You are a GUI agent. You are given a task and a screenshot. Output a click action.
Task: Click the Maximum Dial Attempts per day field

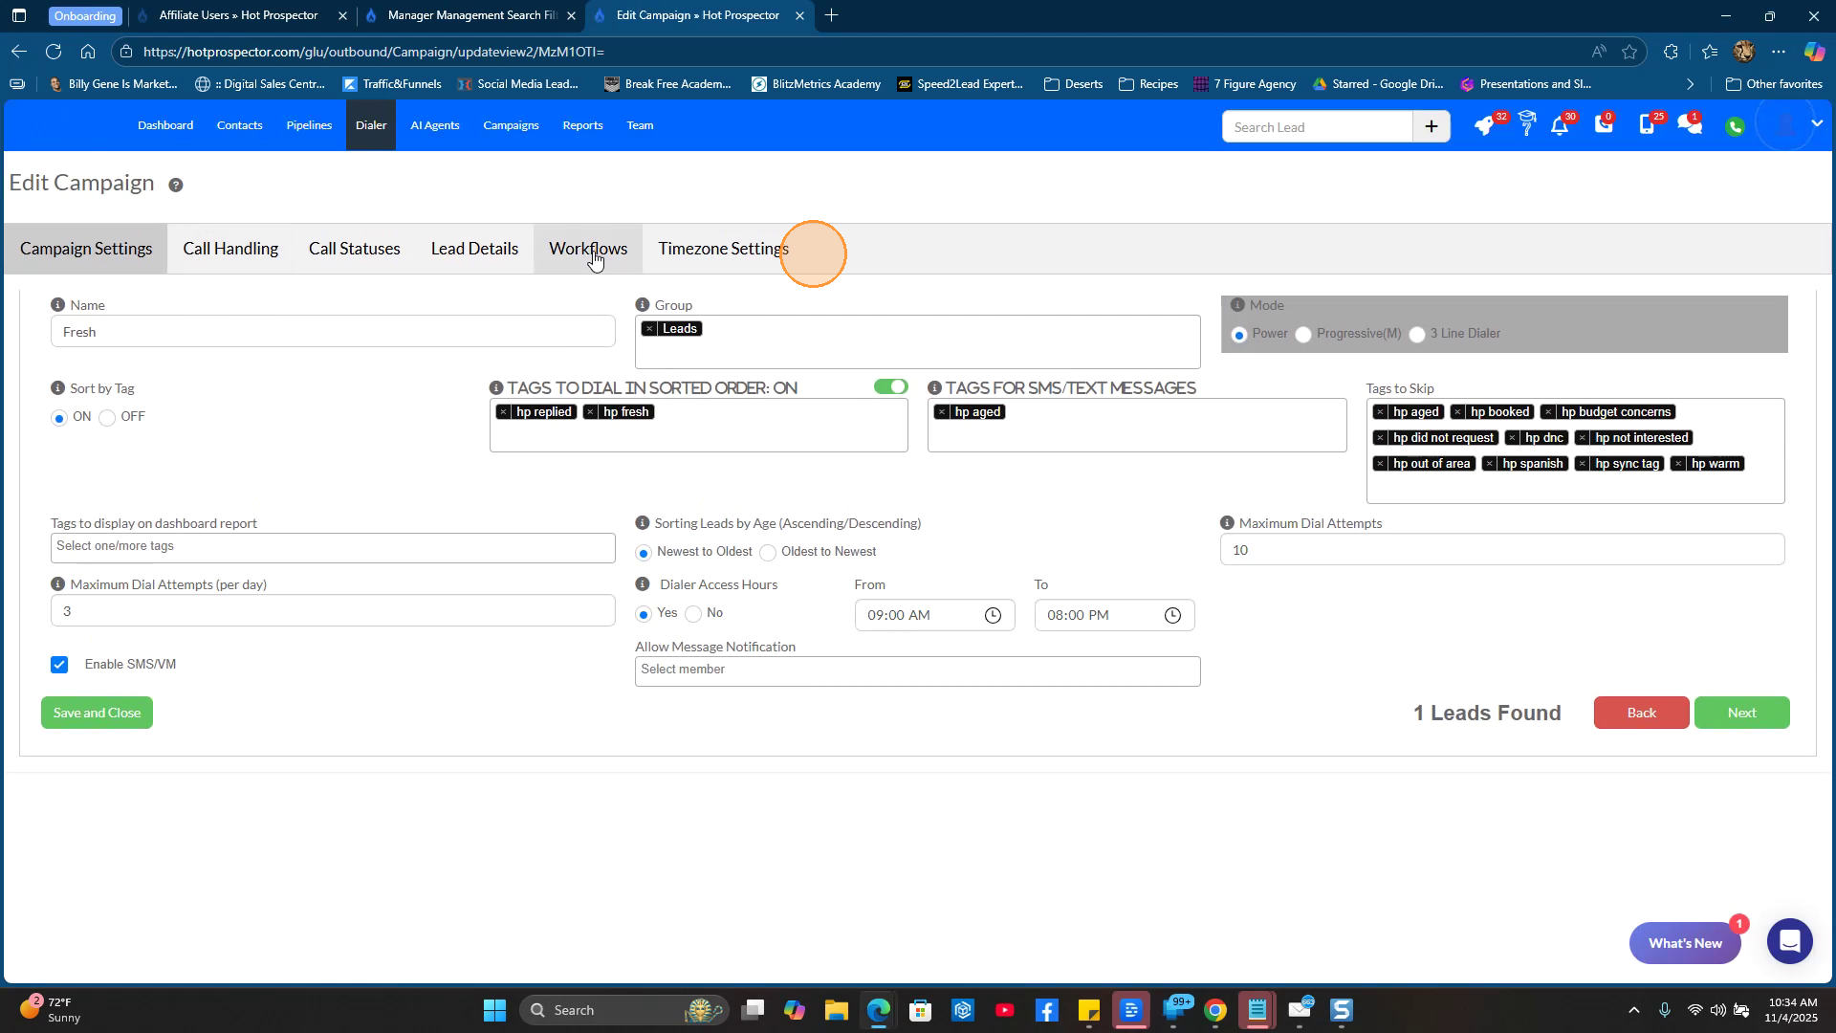(333, 611)
